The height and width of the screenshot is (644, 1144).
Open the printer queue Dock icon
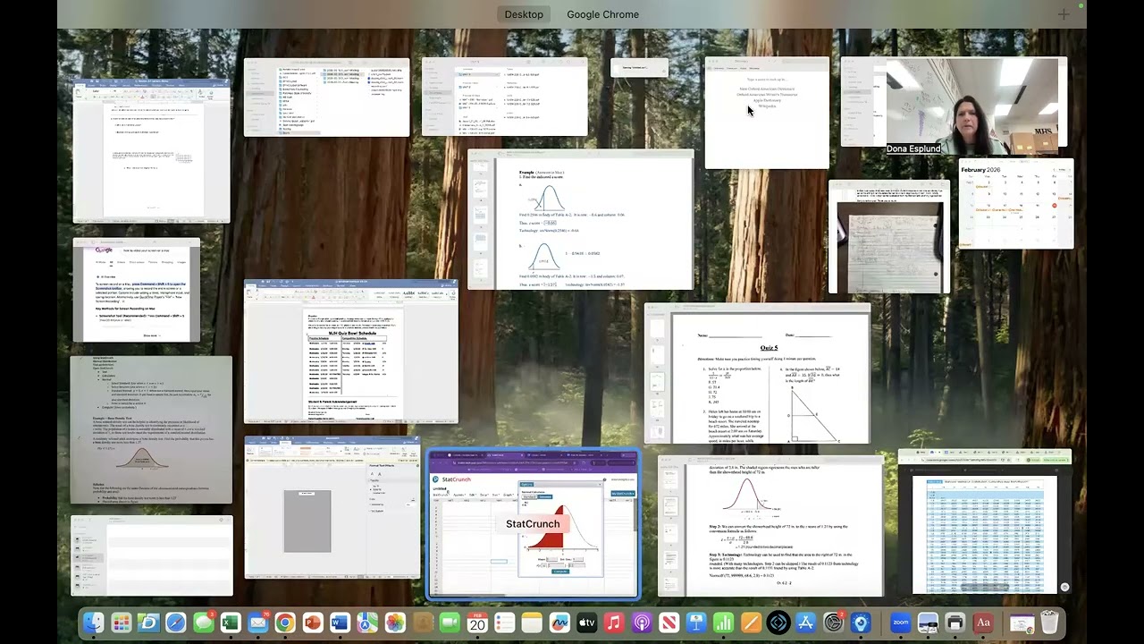coord(955,623)
